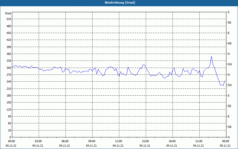This screenshot has height=149, width=238.
Task: Click the Windrichtung [Grad] chart title
Action: pos(120,3)
